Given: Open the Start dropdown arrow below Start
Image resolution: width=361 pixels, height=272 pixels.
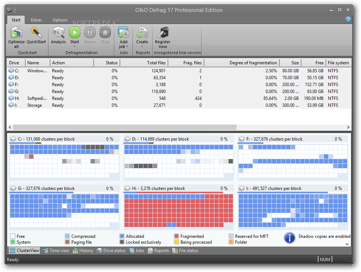Looking at the screenshot, I should 74,46.
